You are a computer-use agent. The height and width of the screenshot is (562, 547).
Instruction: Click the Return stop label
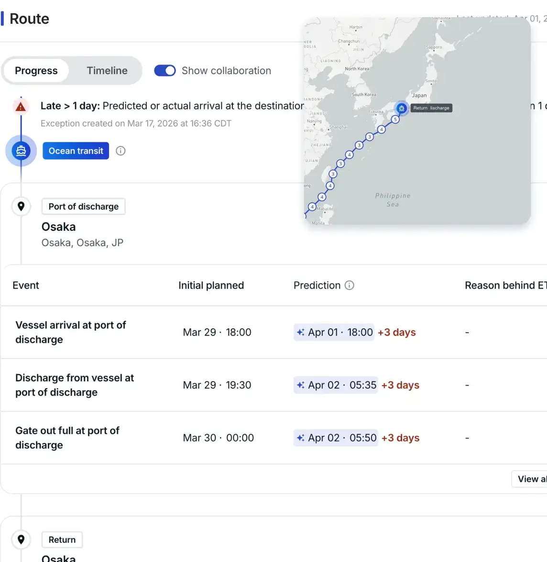click(x=62, y=540)
